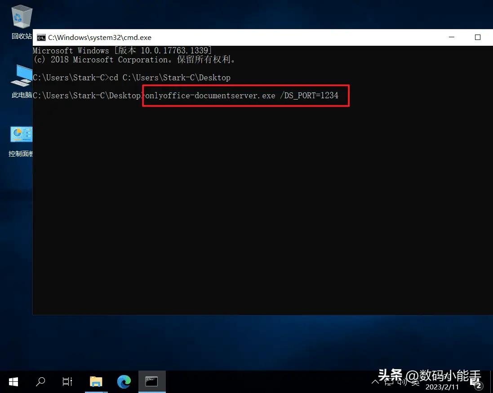Launch Microsoft Edge from the taskbar

coord(124,382)
